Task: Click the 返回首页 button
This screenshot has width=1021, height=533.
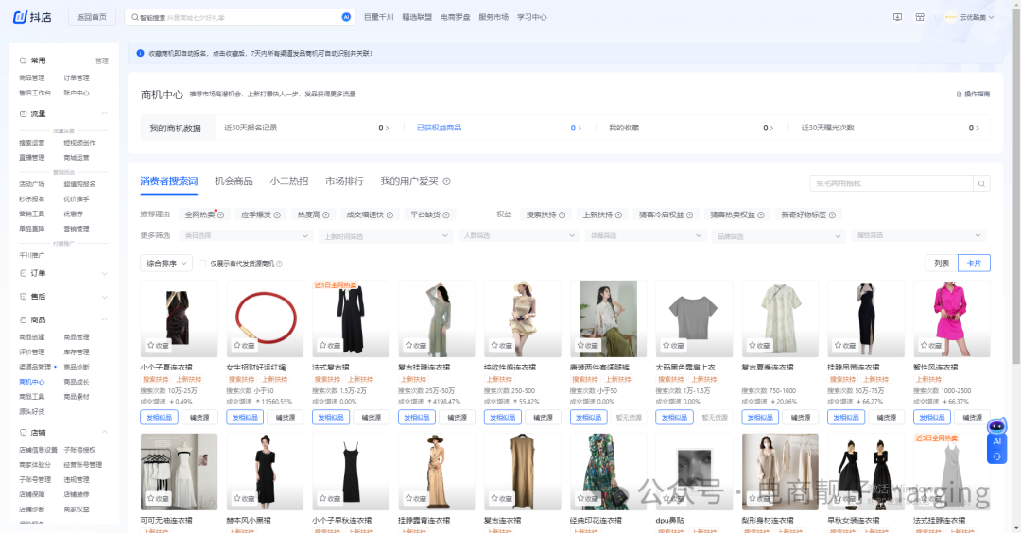Action: tap(92, 17)
